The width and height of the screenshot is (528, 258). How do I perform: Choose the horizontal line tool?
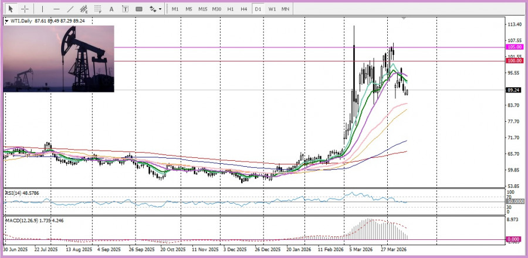click(x=56, y=9)
